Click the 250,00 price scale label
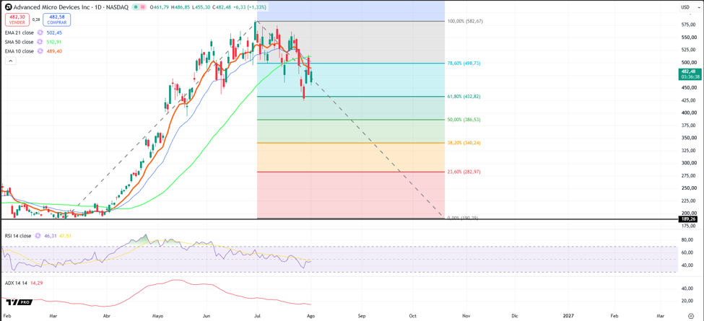704x321 pixels. (688, 188)
